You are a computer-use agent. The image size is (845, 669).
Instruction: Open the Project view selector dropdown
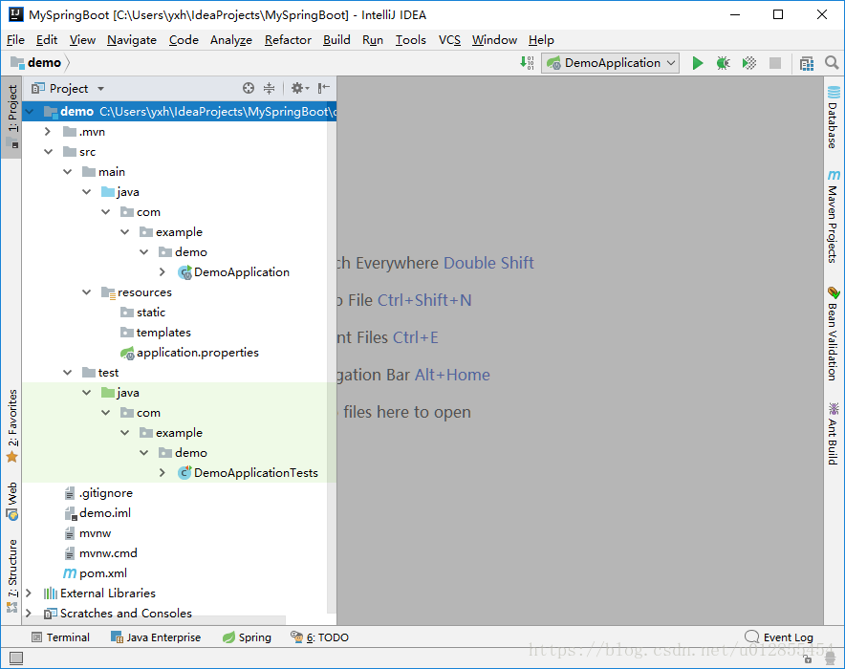[x=67, y=88]
